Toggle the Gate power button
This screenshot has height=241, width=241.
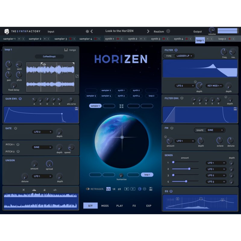pos(16,128)
